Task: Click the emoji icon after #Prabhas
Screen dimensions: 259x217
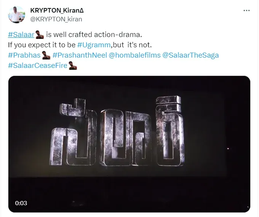Action: (x=46, y=55)
